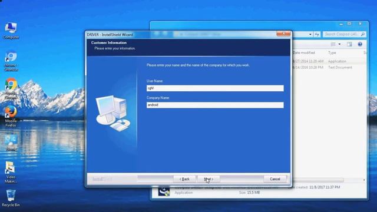Select the Text Document row in Explorer
Viewport: 377px width, 212px height.
[329, 68]
